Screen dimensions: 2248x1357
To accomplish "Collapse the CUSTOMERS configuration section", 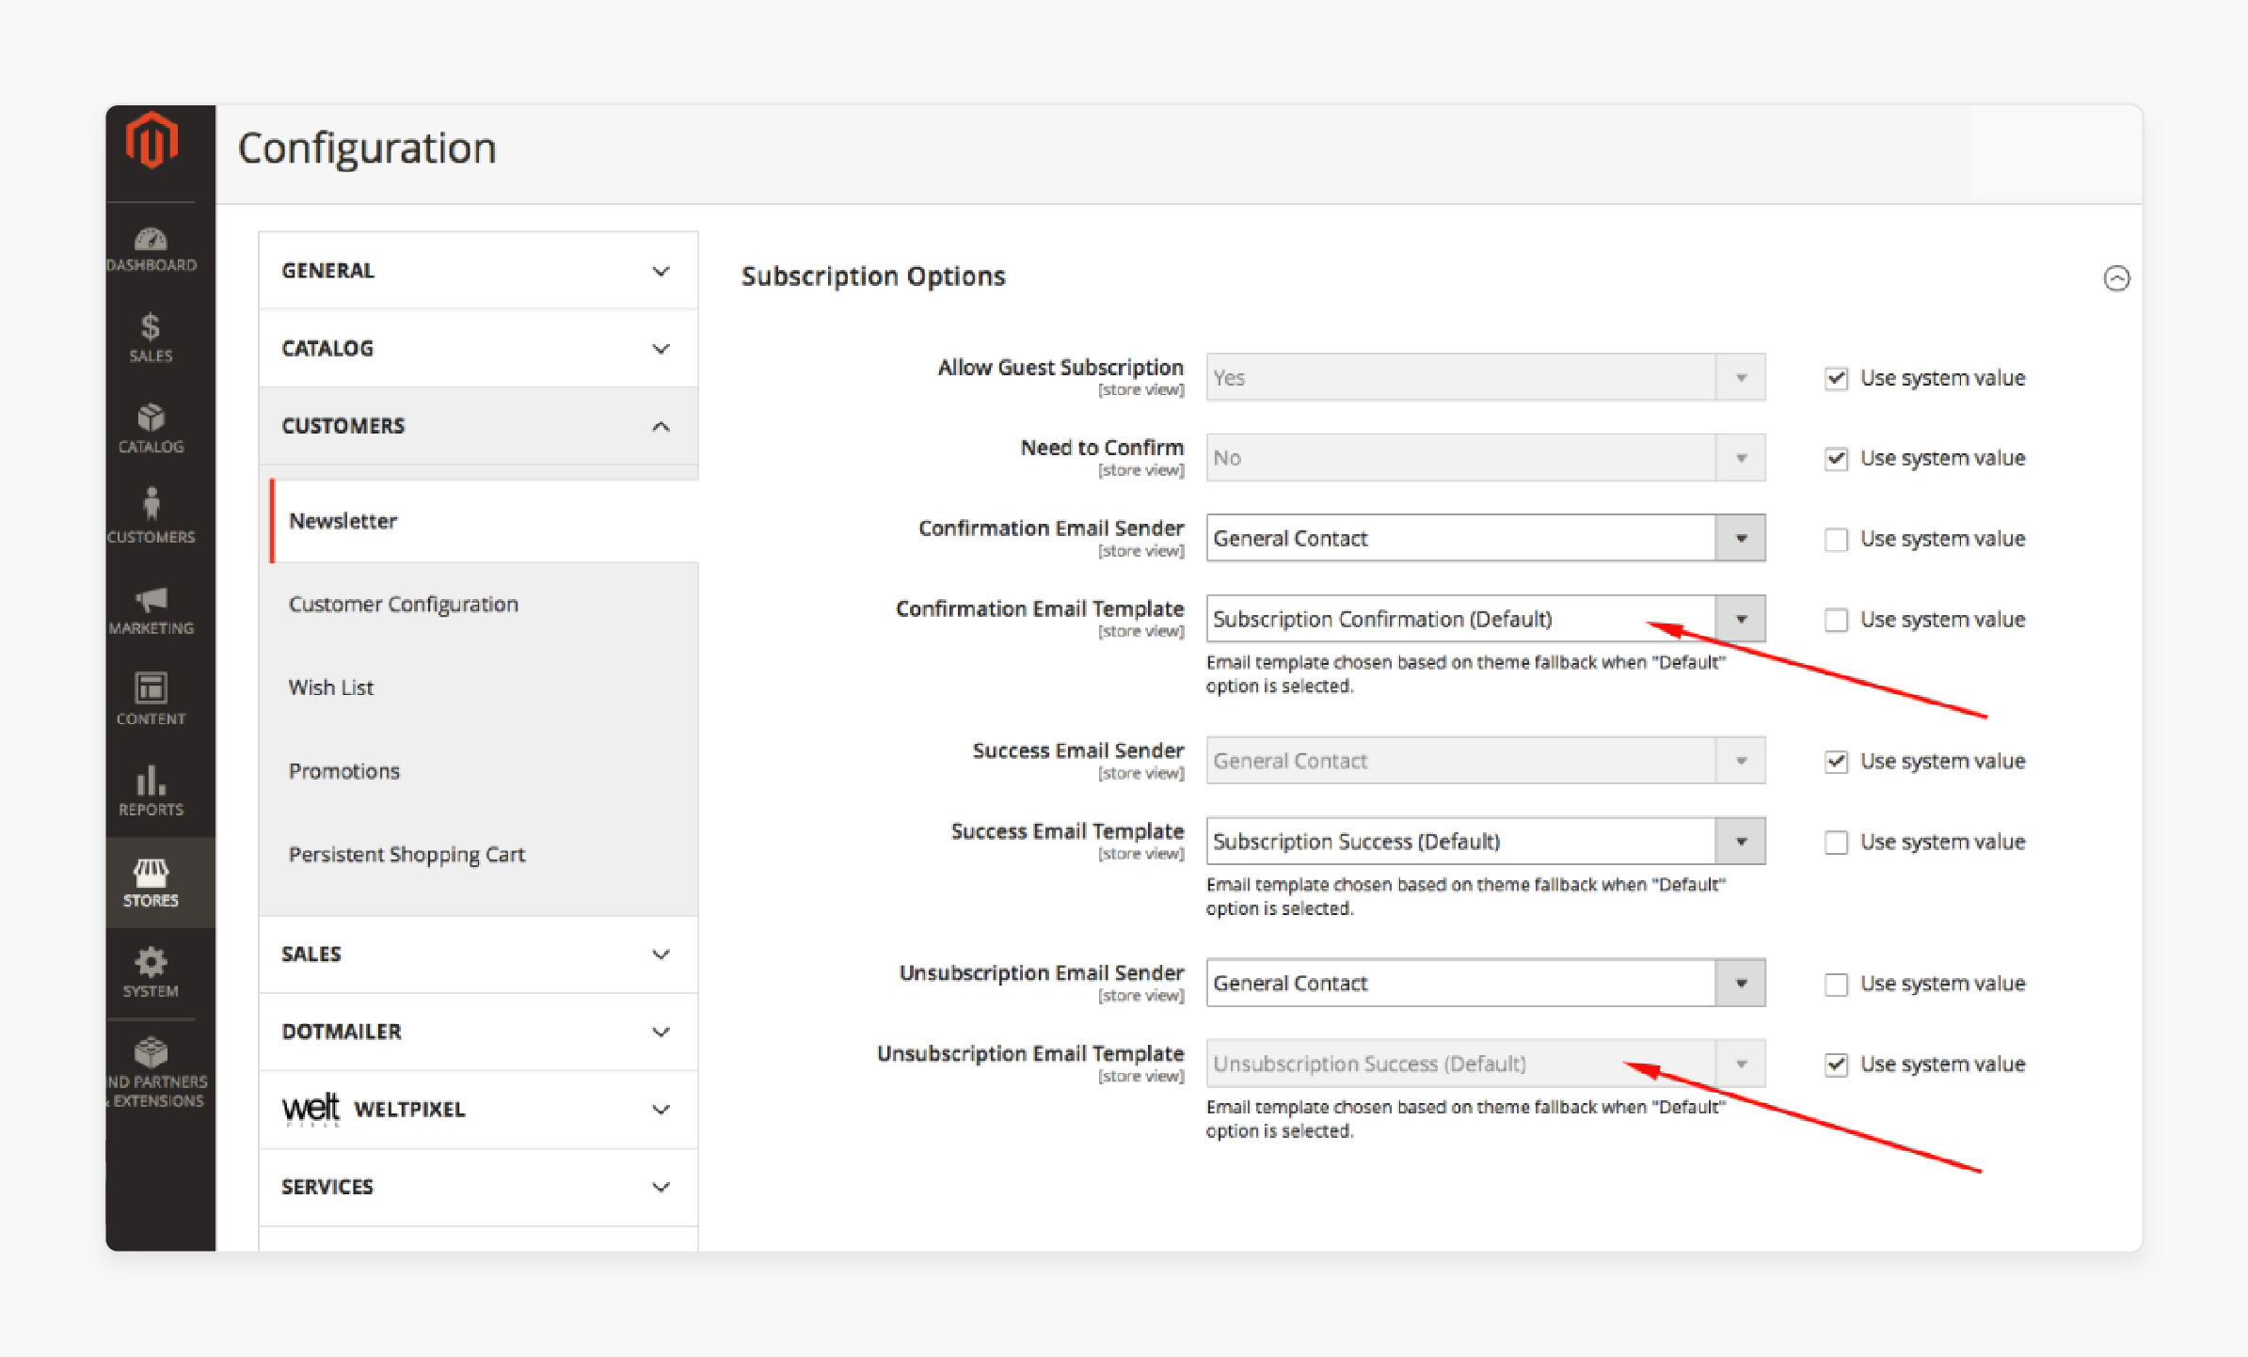I will pos(664,425).
